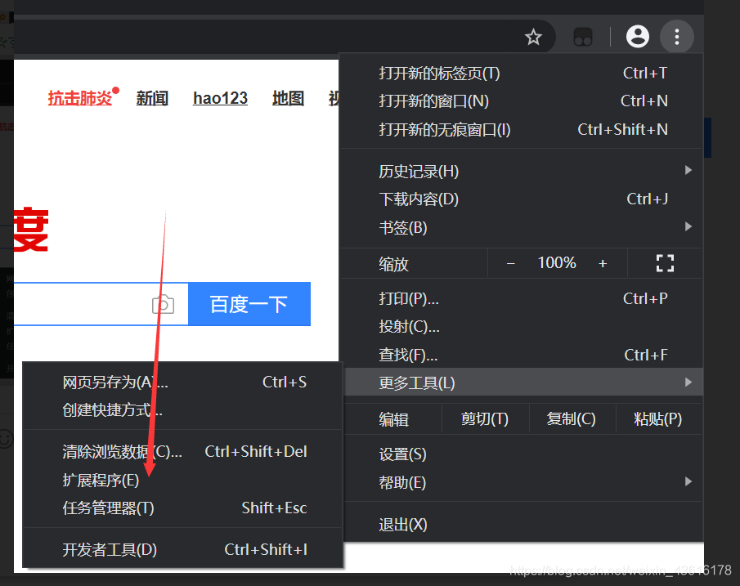
Task: Bookmark this page with the star icon
Action: (x=533, y=37)
